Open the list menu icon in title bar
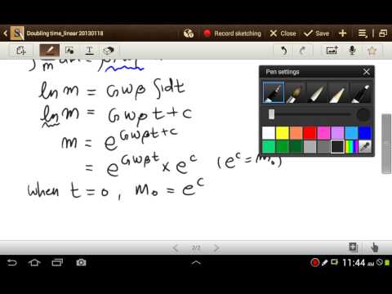This screenshot has height=294, width=392. (x=363, y=33)
